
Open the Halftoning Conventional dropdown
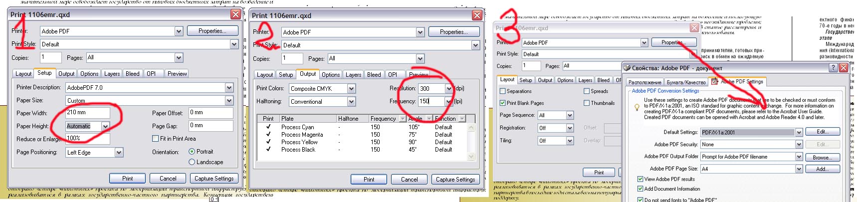351,102
